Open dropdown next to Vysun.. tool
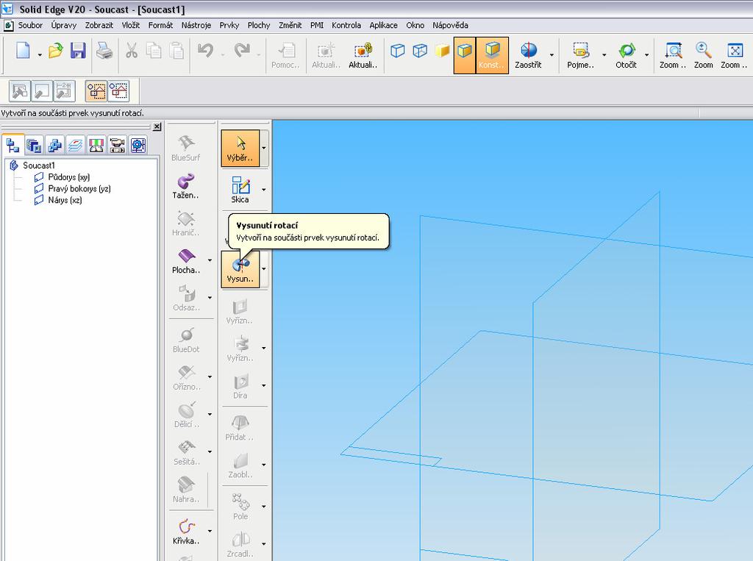 coord(264,269)
